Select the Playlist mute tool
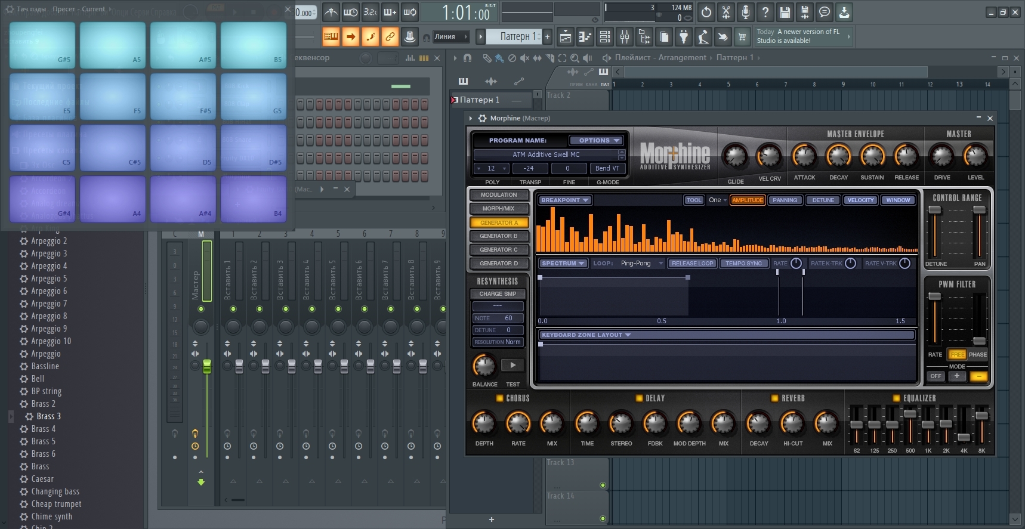 [x=524, y=58]
